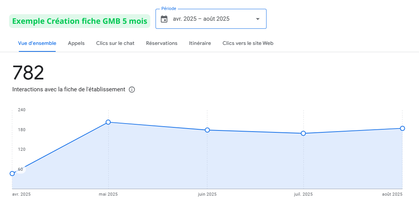Viewport: 419px width, 211px height.
Task: Click the mai 2025 data point on chart
Action: pos(108,122)
